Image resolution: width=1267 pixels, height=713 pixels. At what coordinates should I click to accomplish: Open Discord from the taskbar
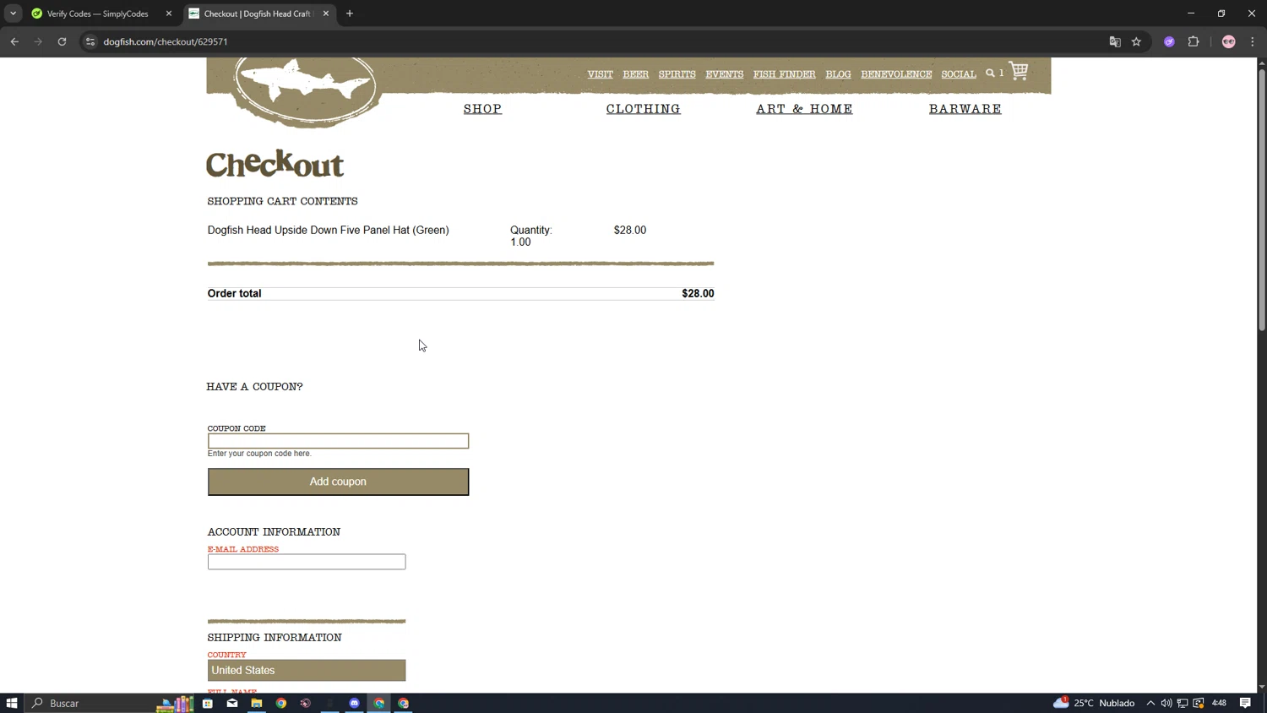pos(355,703)
